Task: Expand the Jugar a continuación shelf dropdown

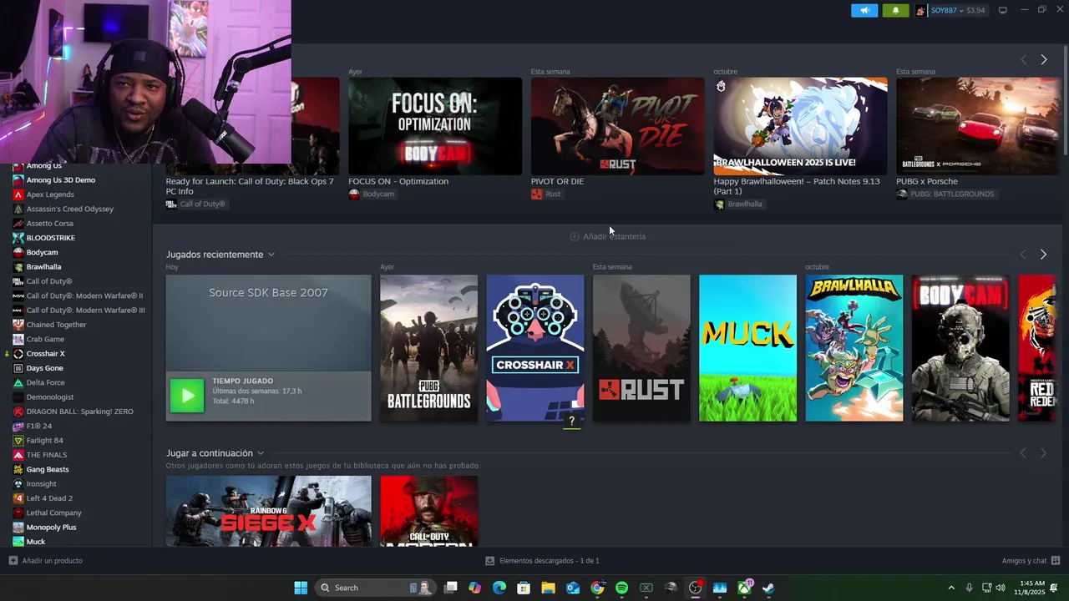Action: [261, 453]
